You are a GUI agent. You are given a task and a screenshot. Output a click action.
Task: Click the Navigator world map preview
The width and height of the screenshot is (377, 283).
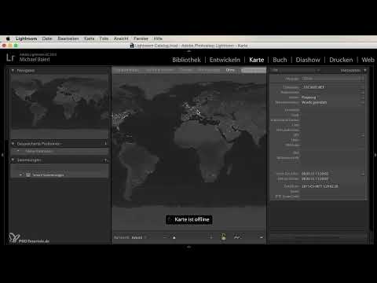[60, 102]
